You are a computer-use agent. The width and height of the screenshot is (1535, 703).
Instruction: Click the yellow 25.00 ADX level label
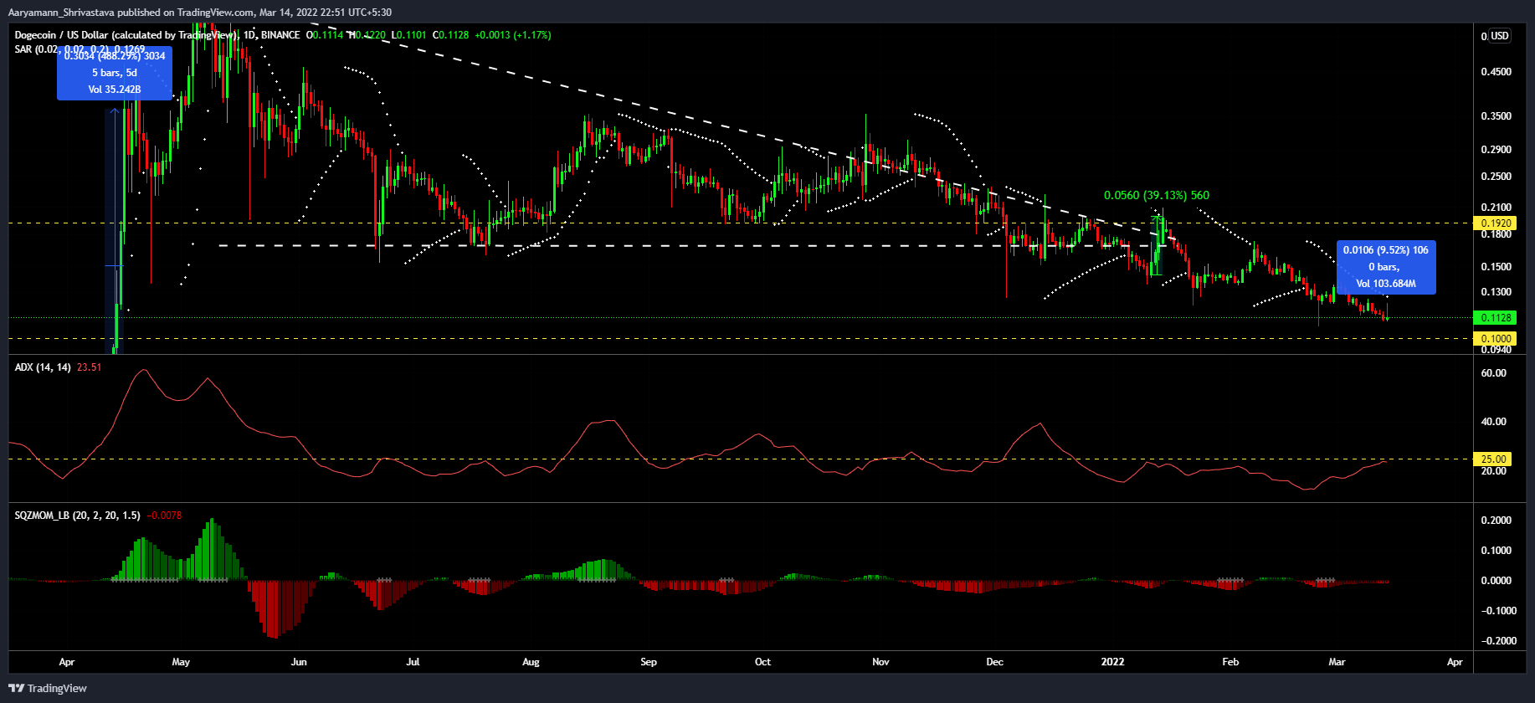point(1494,459)
